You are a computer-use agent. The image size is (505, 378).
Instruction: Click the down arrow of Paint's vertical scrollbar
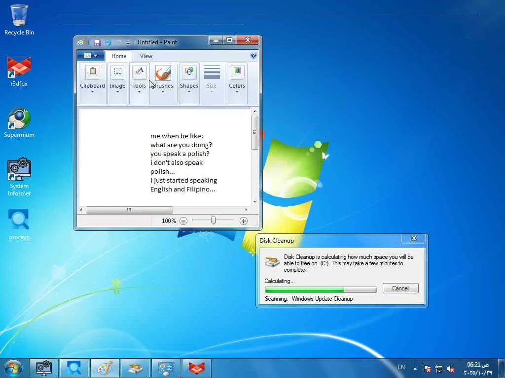click(255, 201)
